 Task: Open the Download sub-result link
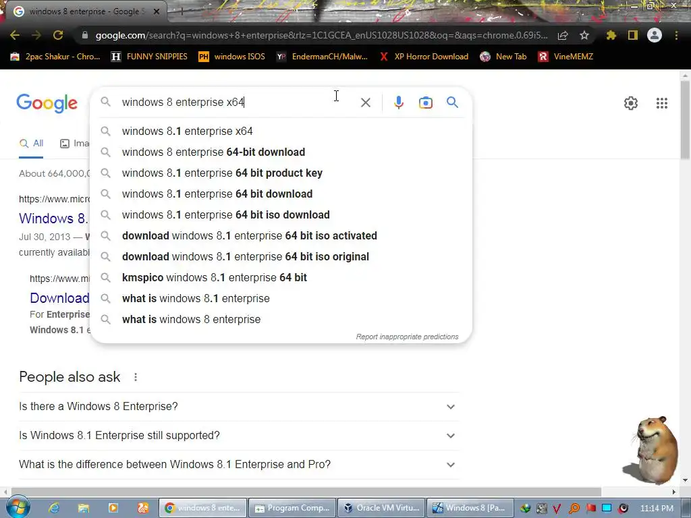pyautogui.click(x=59, y=298)
